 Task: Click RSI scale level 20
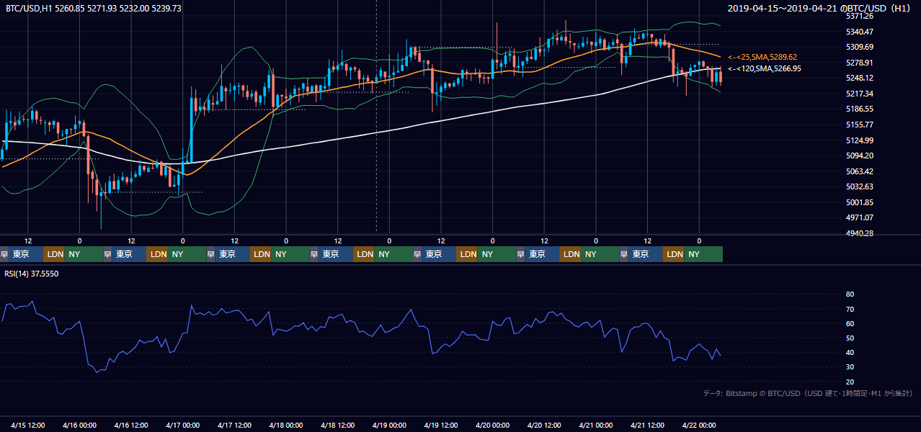coord(850,382)
